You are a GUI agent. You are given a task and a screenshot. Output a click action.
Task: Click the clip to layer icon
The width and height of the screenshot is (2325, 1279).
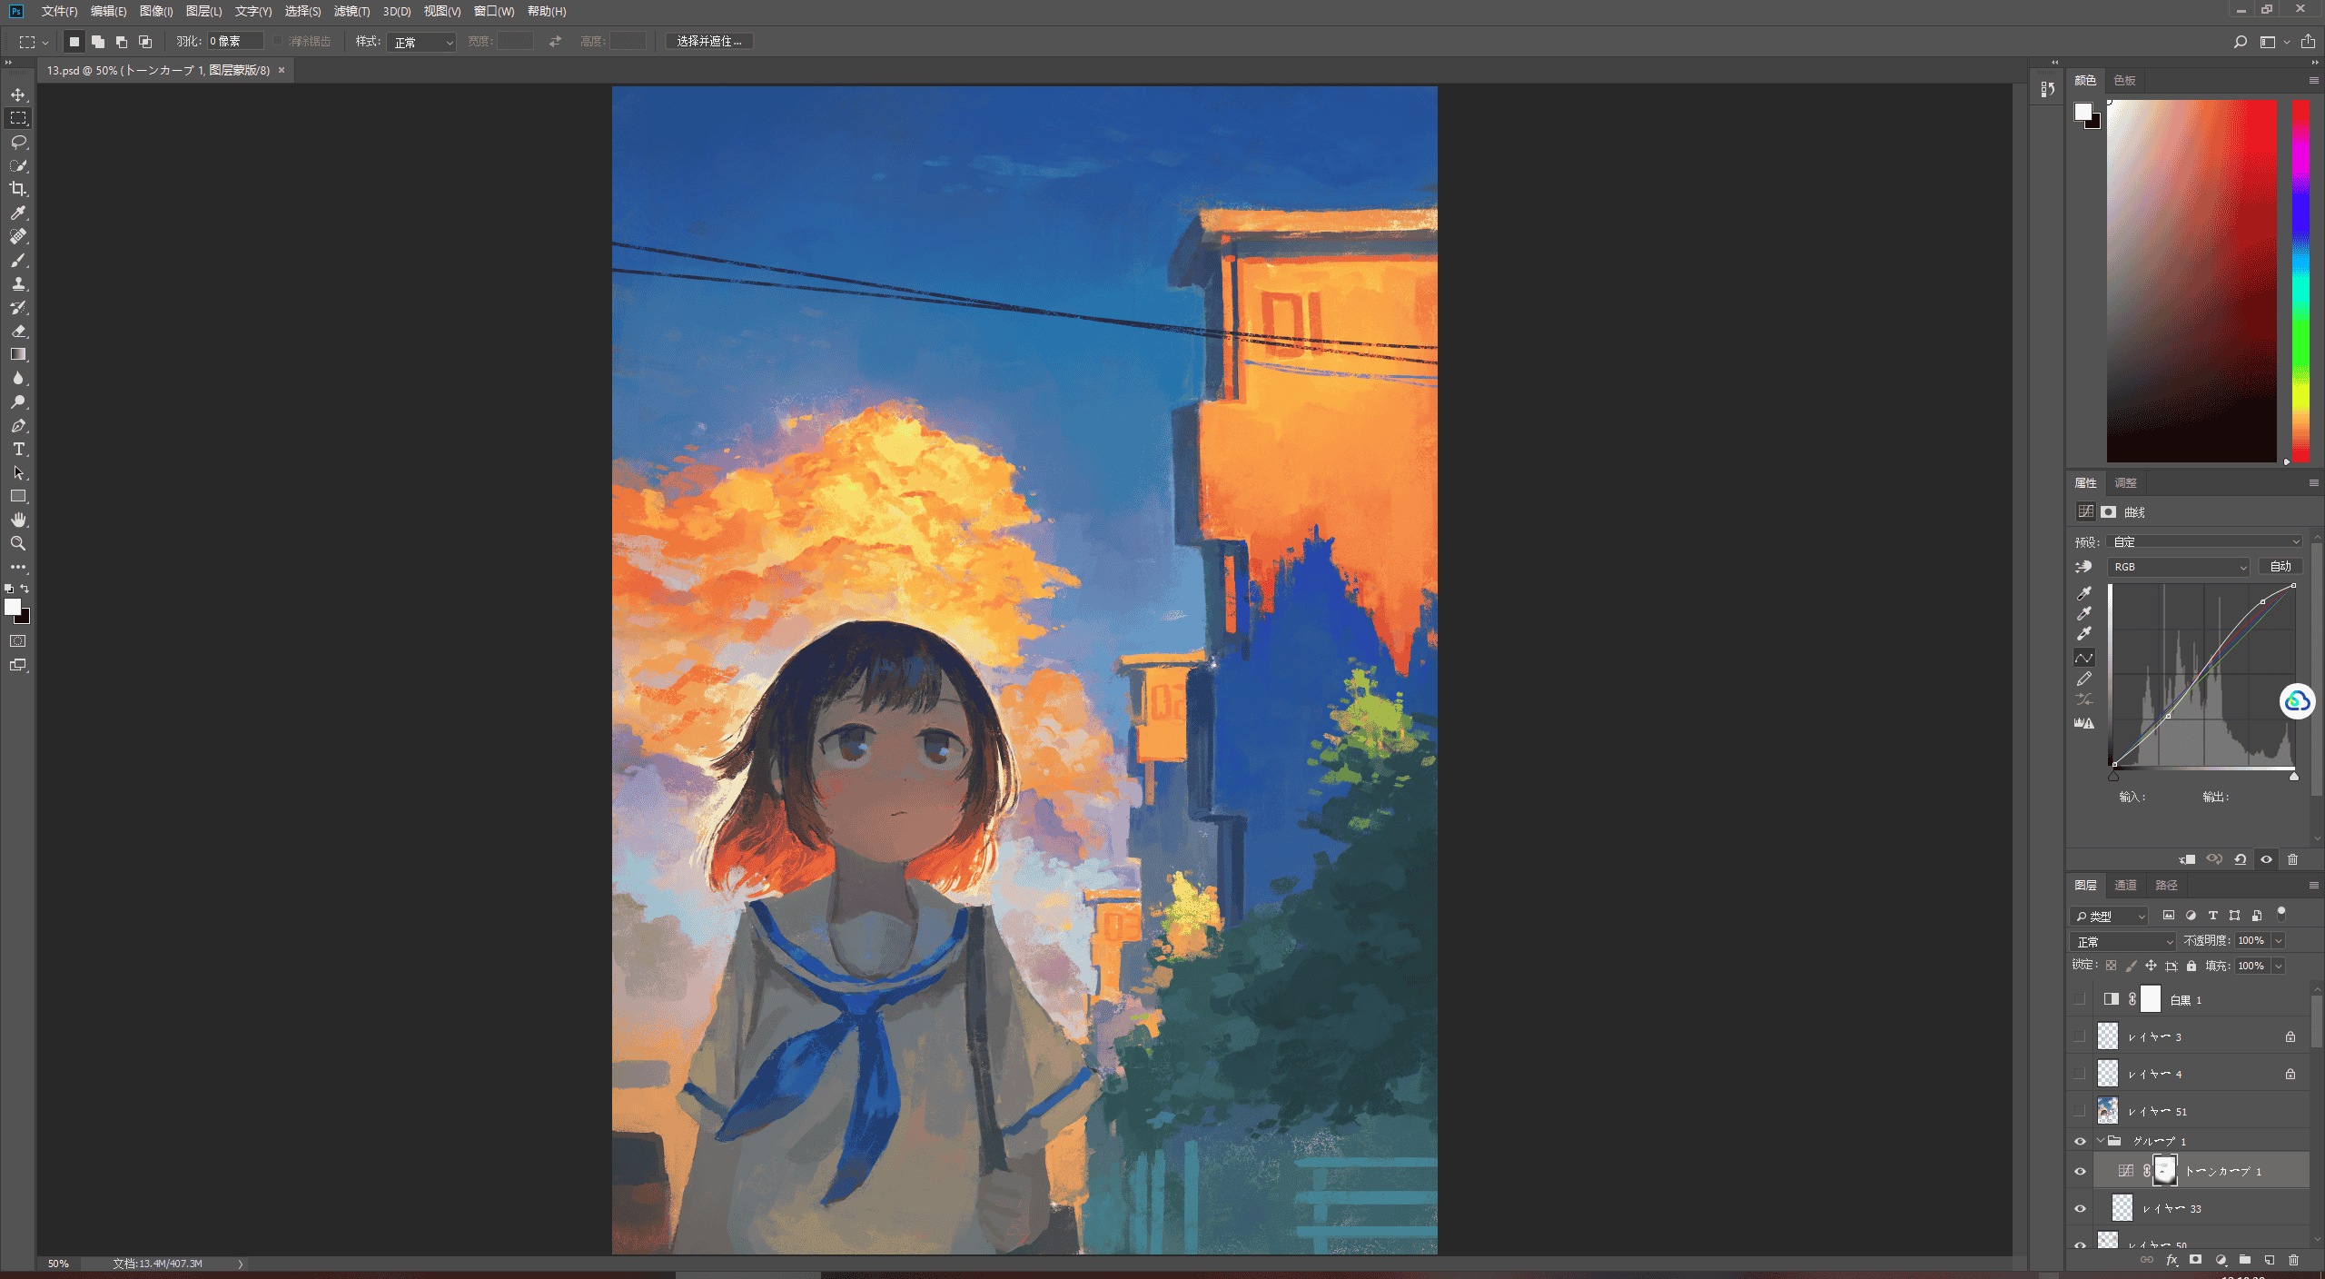tap(2187, 859)
